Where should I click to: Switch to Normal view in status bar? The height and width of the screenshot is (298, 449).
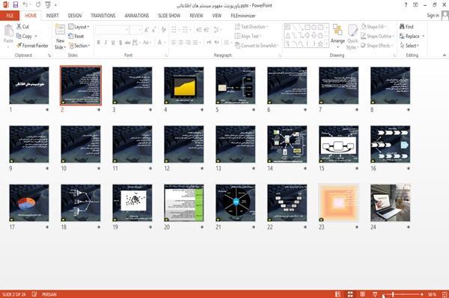click(x=338, y=294)
